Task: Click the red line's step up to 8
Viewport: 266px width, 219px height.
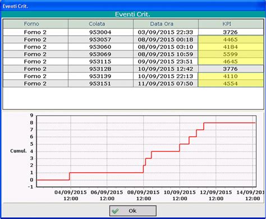Action: point(204,126)
